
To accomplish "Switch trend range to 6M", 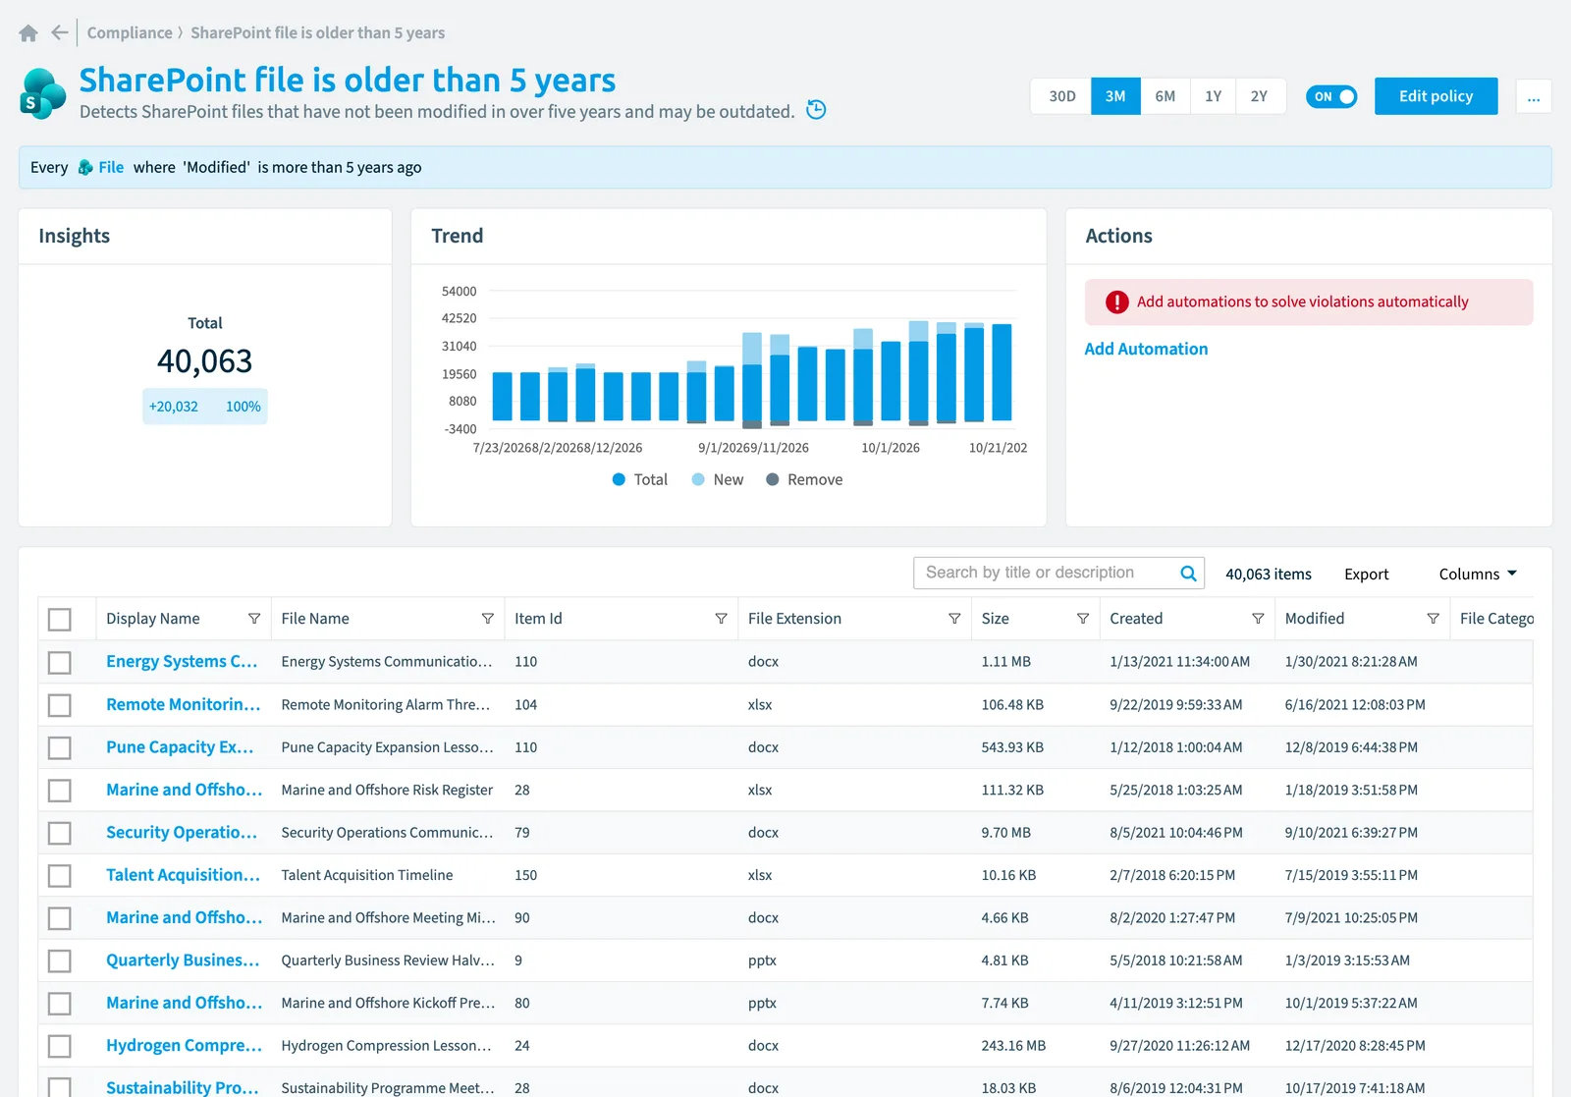I will [1165, 96].
